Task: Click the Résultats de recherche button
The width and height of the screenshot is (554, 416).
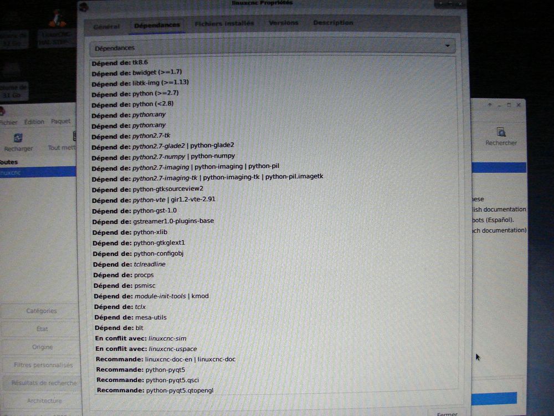Action: click(x=43, y=383)
